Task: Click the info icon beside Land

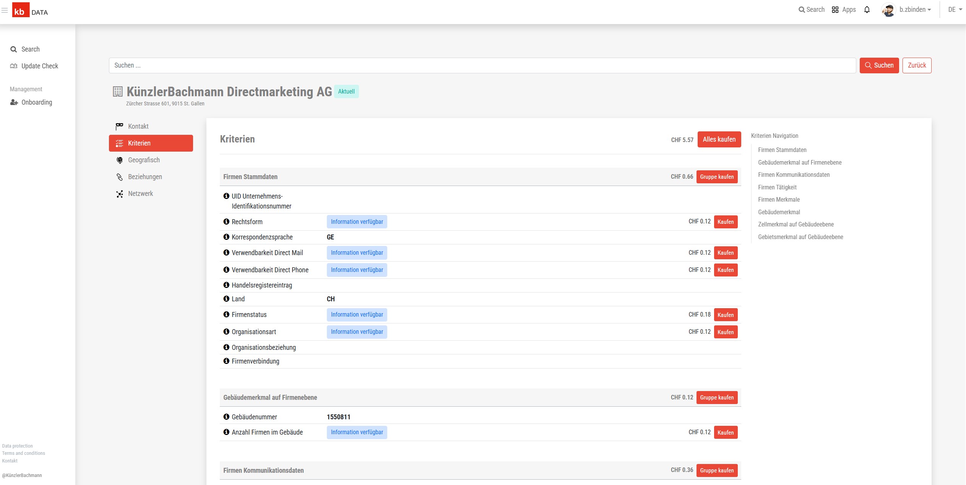Action: [226, 299]
